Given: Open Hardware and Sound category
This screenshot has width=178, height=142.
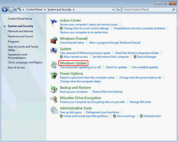Looking at the screenshot, I should (x=20, y=36).
